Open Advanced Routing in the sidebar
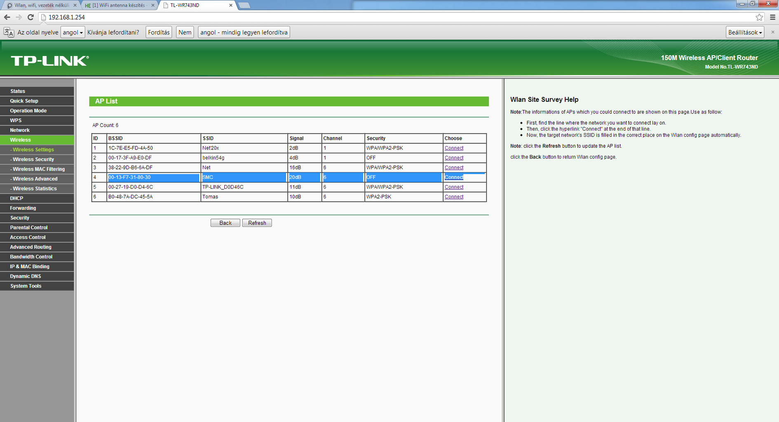Image resolution: width=779 pixels, height=422 pixels. point(37,247)
